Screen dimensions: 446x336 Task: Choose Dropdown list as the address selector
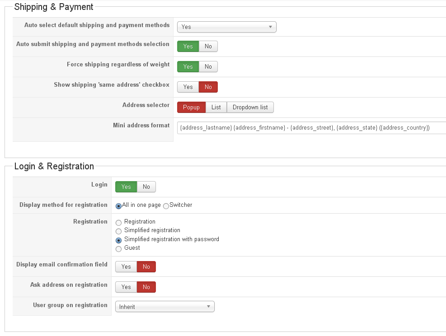coord(250,107)
